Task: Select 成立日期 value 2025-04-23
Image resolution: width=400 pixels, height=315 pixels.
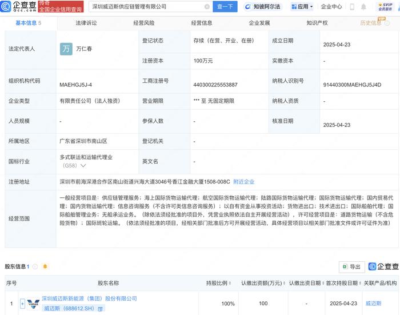Action: pos(337,45)
